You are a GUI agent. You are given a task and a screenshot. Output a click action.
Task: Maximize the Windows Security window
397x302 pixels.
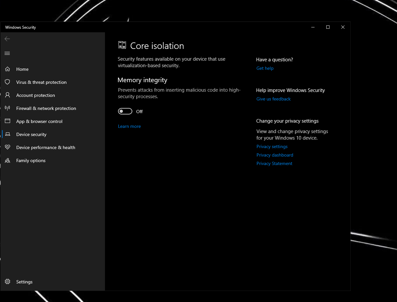[x=328, y=27]
